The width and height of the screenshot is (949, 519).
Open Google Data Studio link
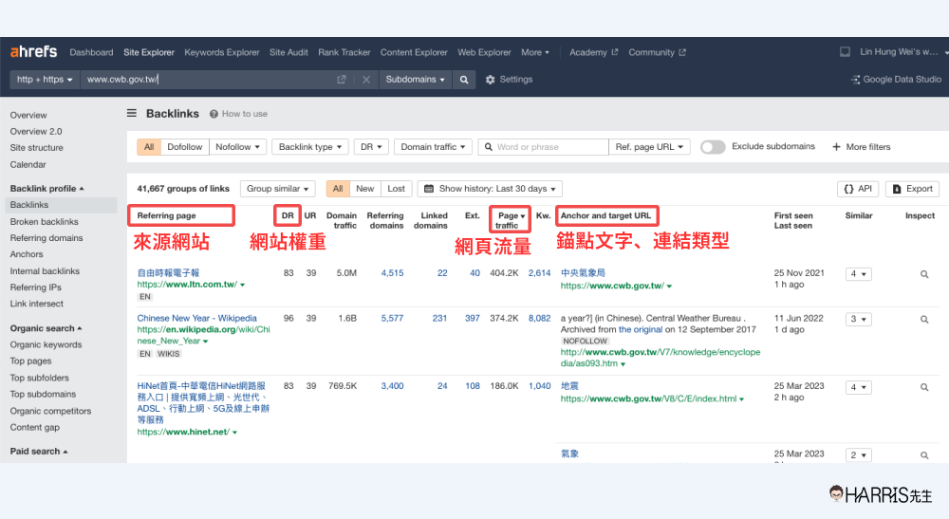point(897,80)
